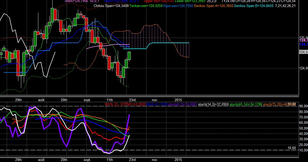Click août on the stochastic panel date axis
Screen dimensions: 308x162
(x=41, y=160)
